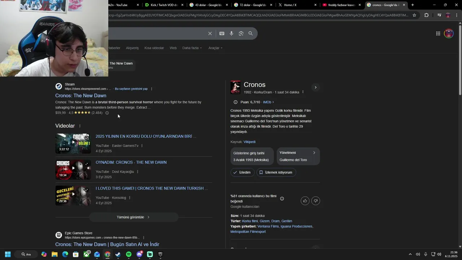Toggle the İzlemek istiyorum watchlist button

[276, 173]
